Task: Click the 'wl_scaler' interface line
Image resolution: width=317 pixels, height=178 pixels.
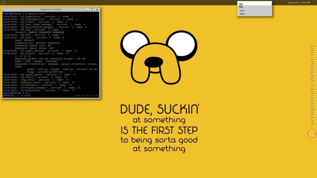Action: [35, 22]
